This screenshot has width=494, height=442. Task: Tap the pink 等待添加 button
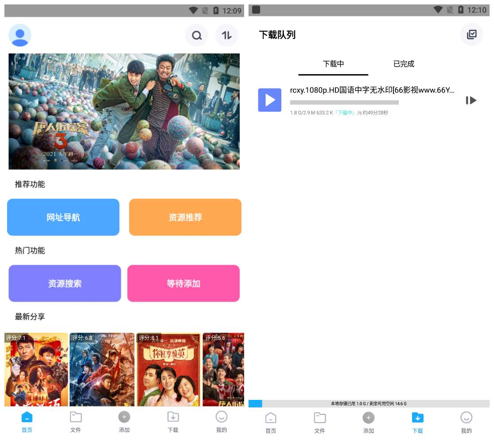[183, 283]
